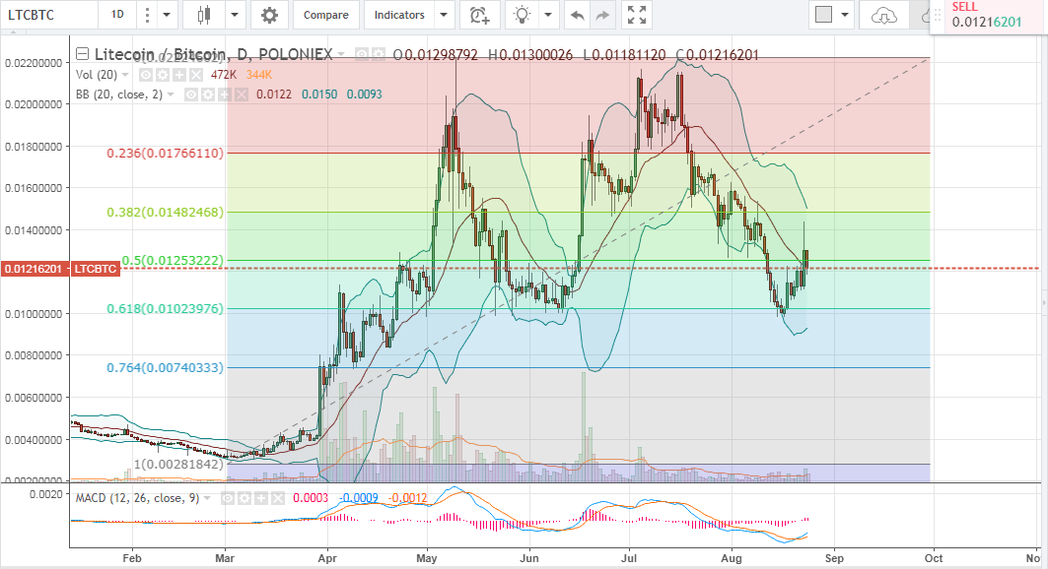Undo the last chart action
Screen dimensions: 1048x569
pos(578,15)
